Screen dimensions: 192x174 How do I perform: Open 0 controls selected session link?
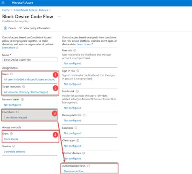(15, 152)
